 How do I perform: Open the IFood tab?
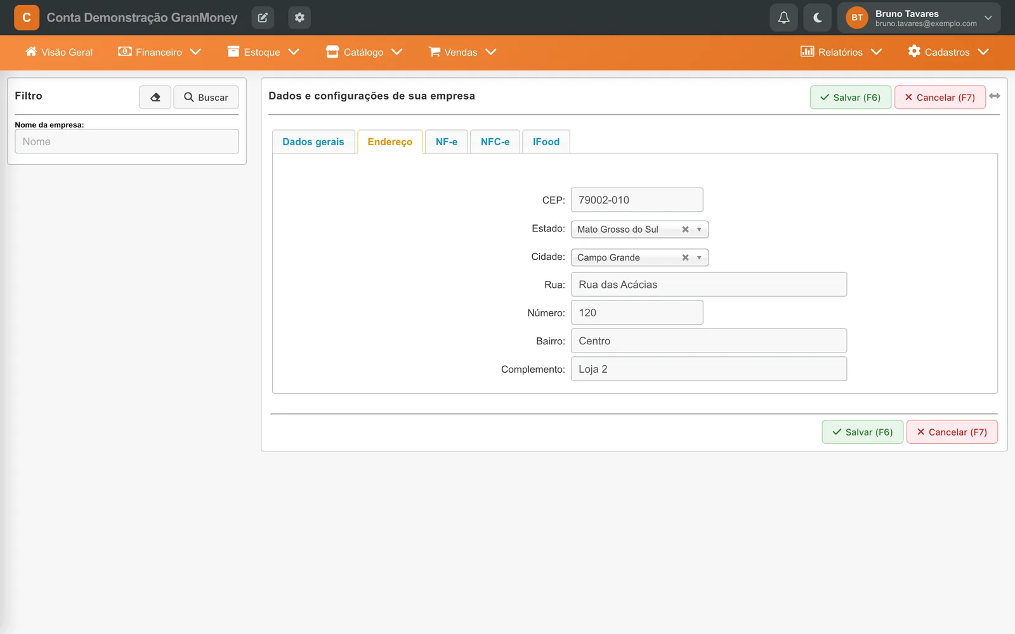coord(546,141)
